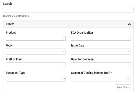
Task: Click the Clear Filters button
Action: [123, 87]
